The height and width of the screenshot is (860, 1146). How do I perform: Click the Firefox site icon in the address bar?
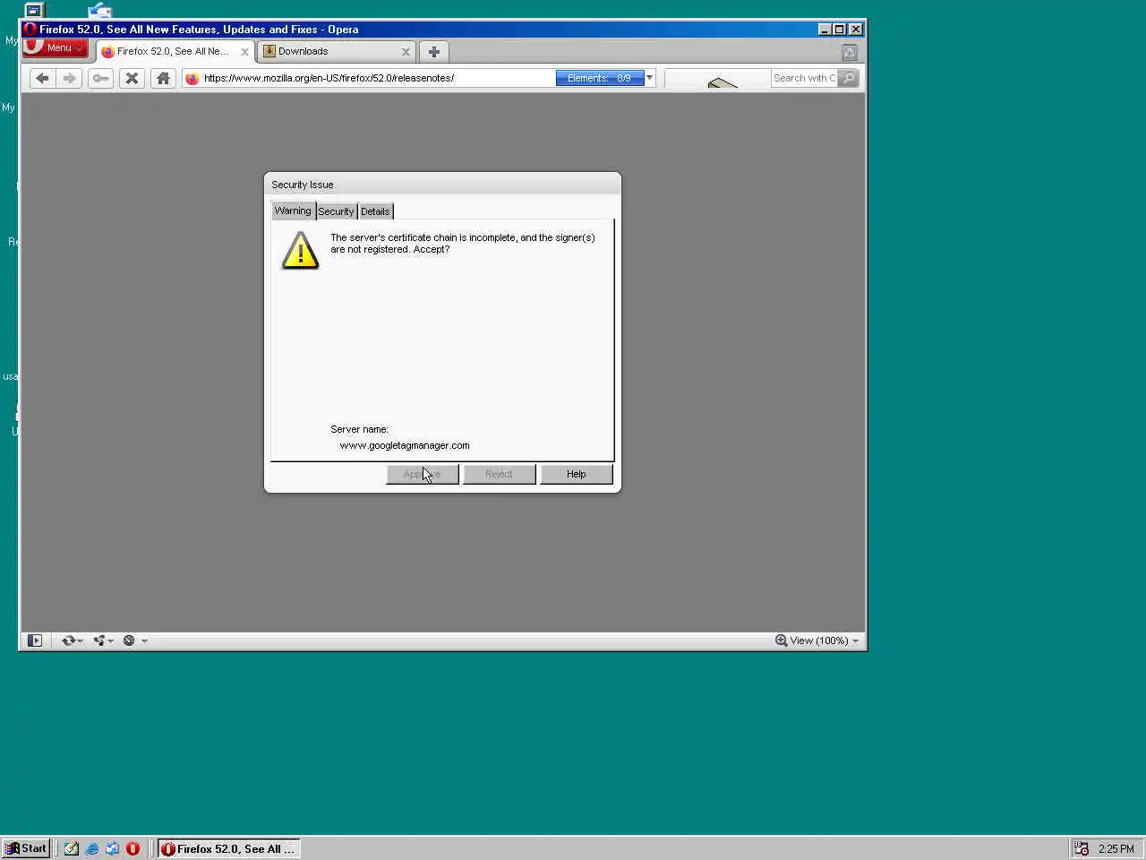point(192,78)
